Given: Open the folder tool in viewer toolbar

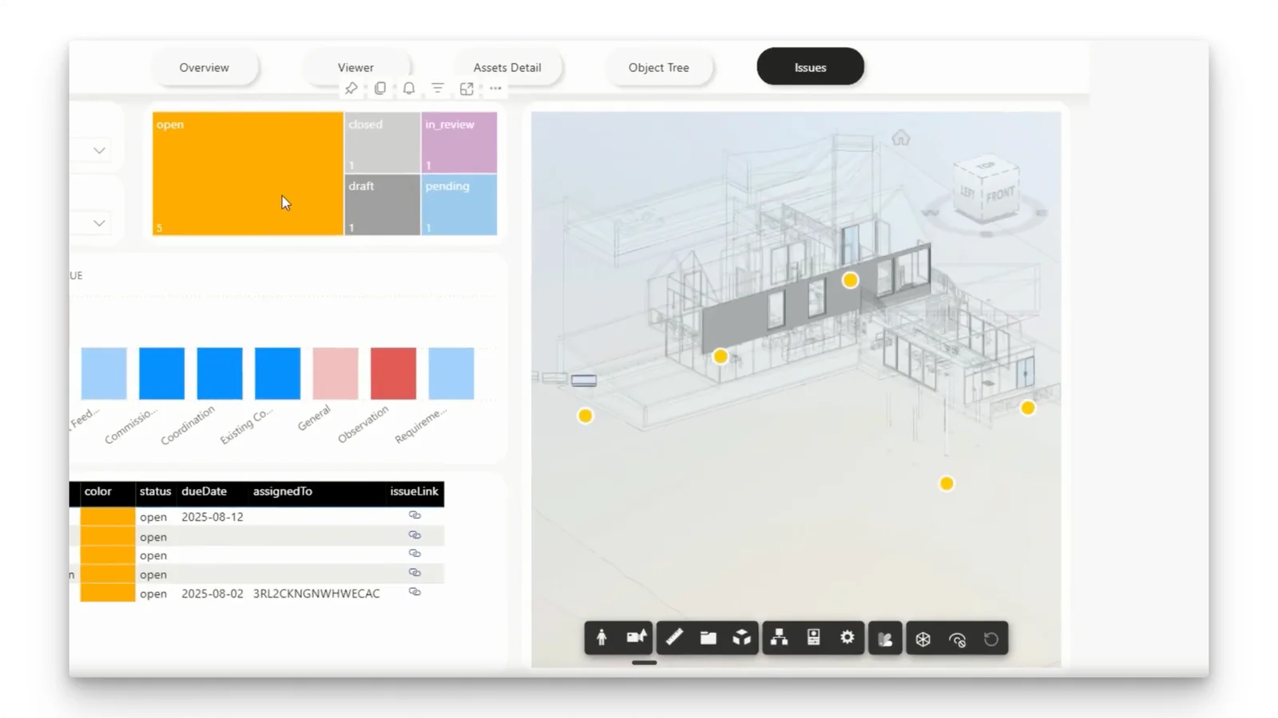Looking at the screenshot, I should pos(708,638).
